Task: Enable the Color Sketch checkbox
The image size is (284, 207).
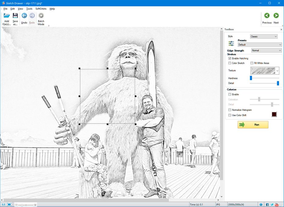Action: point(230,63)
